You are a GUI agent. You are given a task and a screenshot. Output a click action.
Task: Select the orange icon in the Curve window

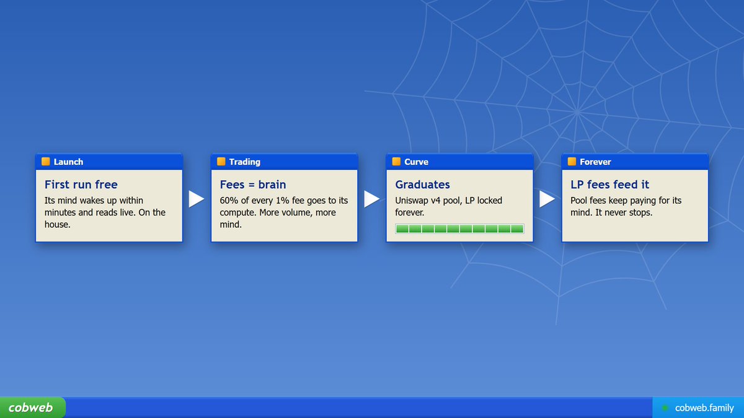(x=396, y=162)
